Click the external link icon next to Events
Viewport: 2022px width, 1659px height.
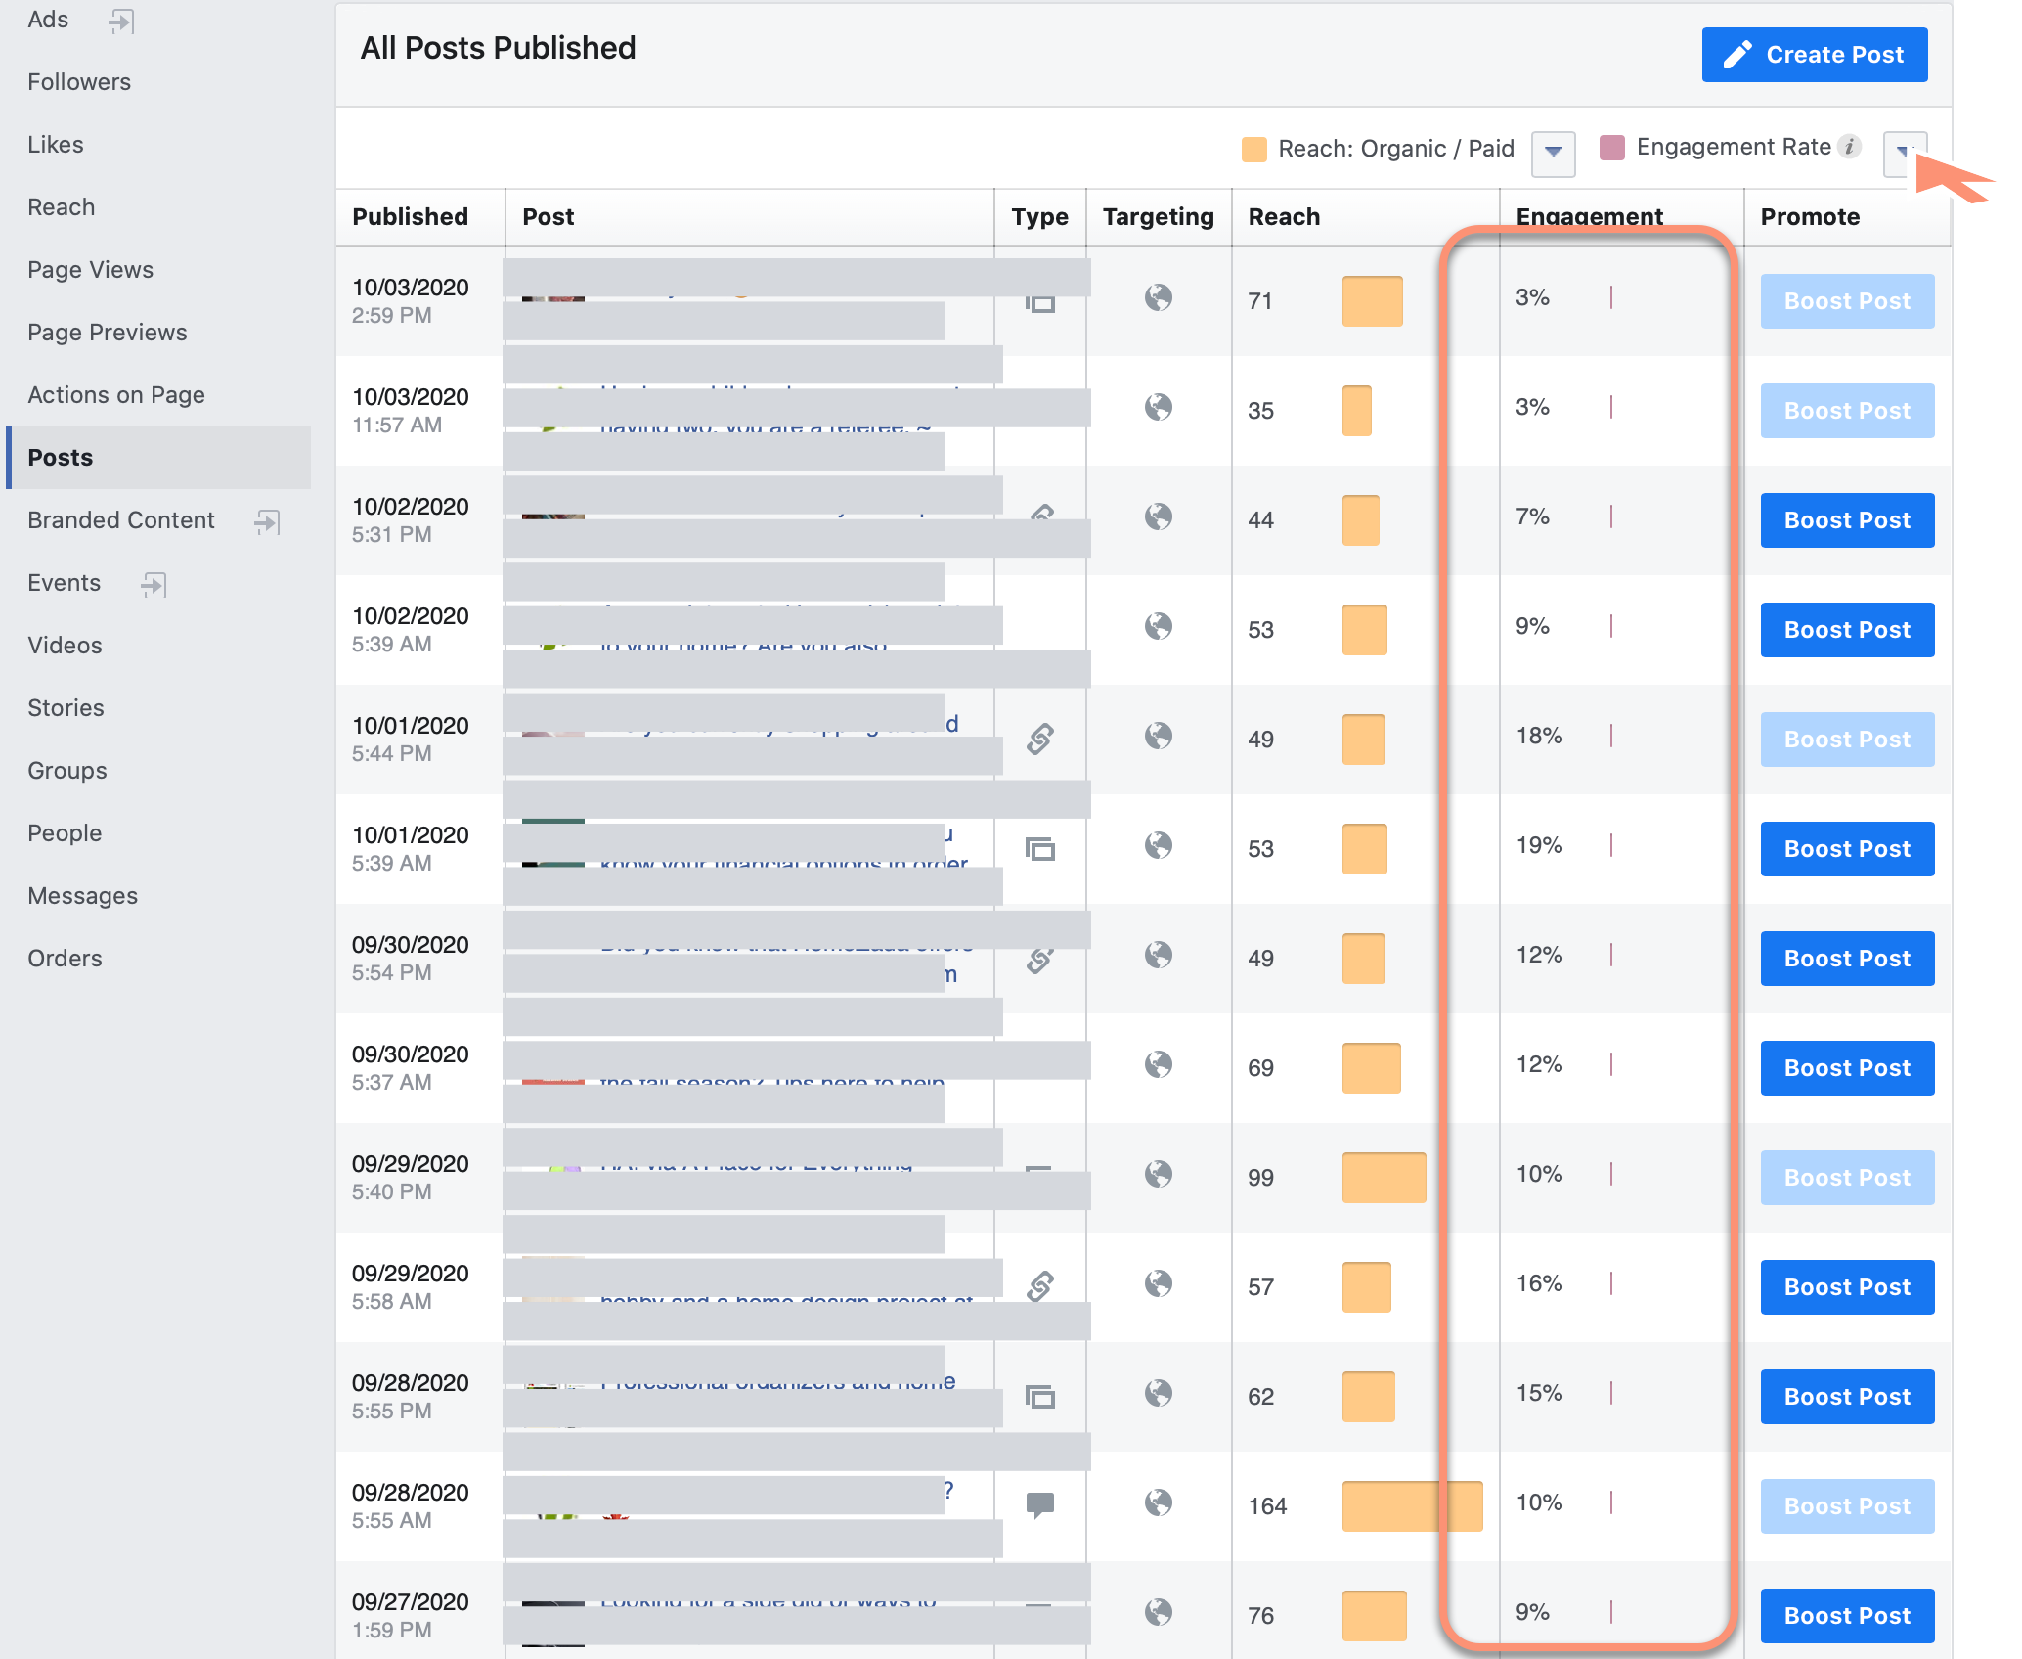(153, 585)
